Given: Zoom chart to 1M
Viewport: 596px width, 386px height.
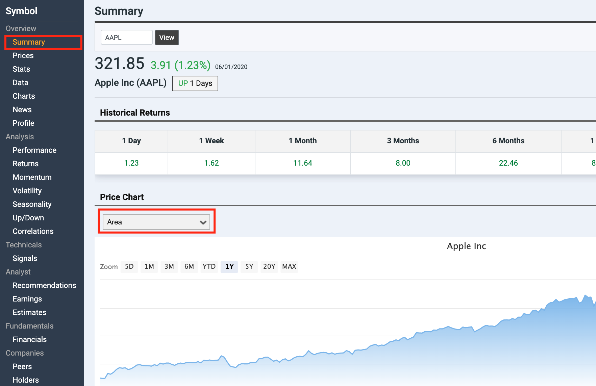Looking at the screenshot, I should (149, 267).
